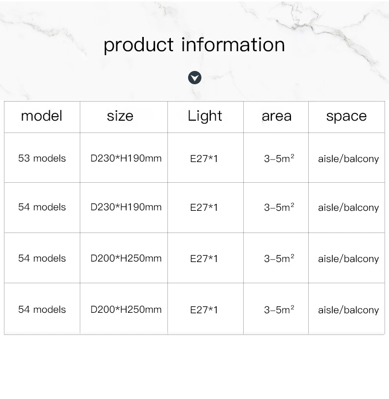Click E27*1 in the 53 models row
This screenshot has width=389, height=399.
pyautogui.click(x=204, y=159)
